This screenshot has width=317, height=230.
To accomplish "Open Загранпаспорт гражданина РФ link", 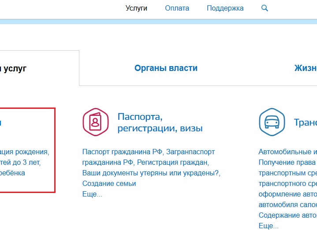I will [x=149, y=157].
